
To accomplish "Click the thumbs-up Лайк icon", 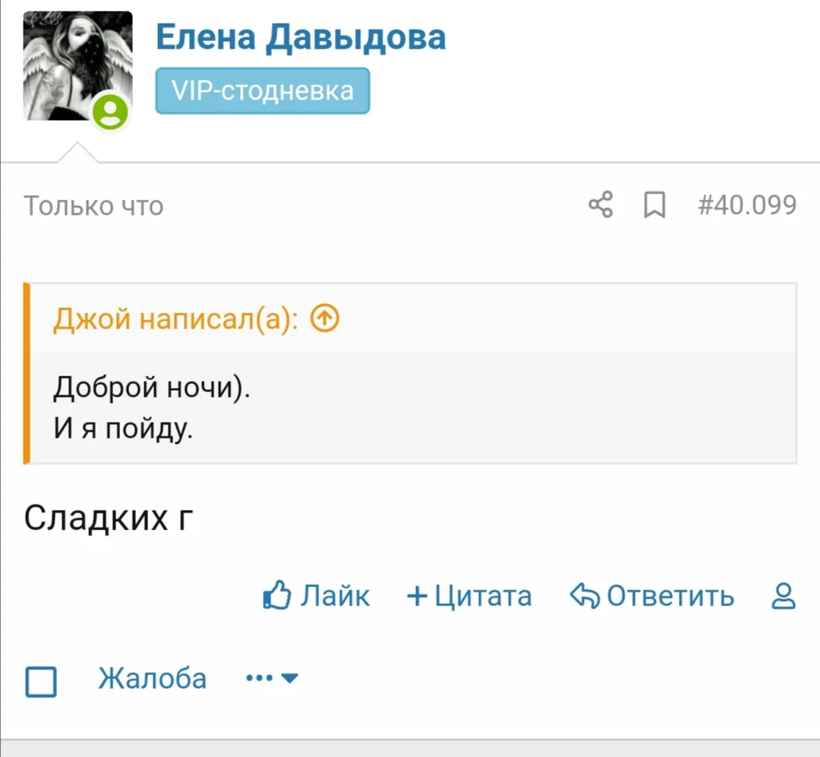I will click(276, 596).
